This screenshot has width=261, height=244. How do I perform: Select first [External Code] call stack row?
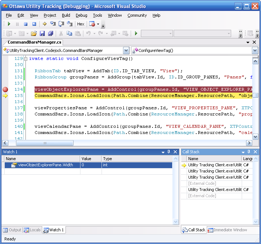(217, 183)
